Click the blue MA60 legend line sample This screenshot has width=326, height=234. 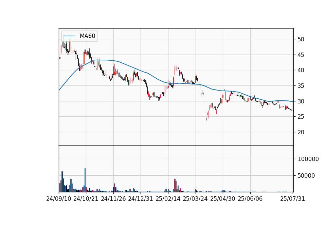[x=69, y=36]
